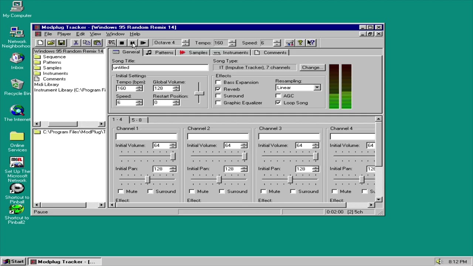Open the Start menu
The height and width of the screenshot is (266, 473).
pos(14,262)
